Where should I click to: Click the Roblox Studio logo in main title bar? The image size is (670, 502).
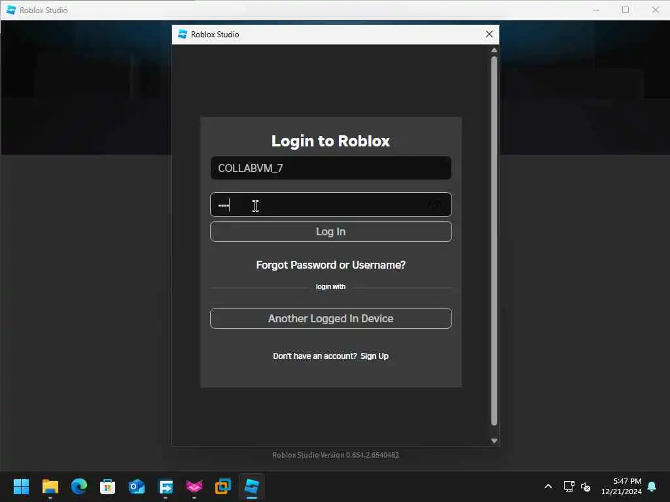(11, 10)
